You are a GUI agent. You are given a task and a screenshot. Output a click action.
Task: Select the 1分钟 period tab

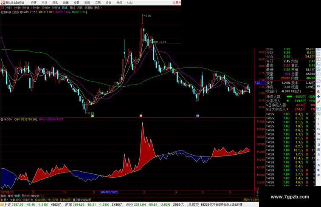(x=17, y=8)
